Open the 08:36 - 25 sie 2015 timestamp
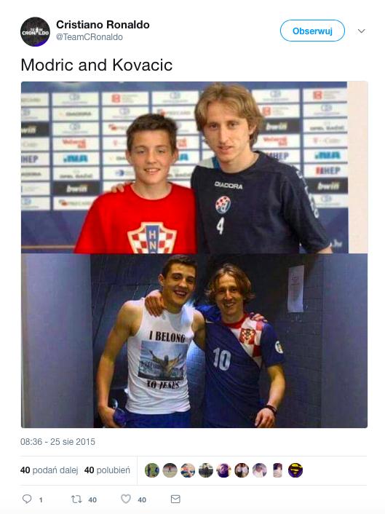 click(x=57, y=441)
